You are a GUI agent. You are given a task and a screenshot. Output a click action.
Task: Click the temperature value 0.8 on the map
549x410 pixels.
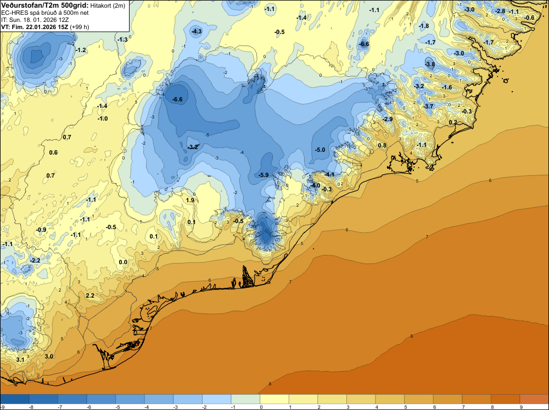pos(382,145)
